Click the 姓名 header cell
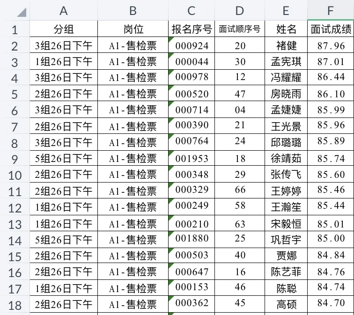This screenshot has height=315, width=354. point(286,29)
